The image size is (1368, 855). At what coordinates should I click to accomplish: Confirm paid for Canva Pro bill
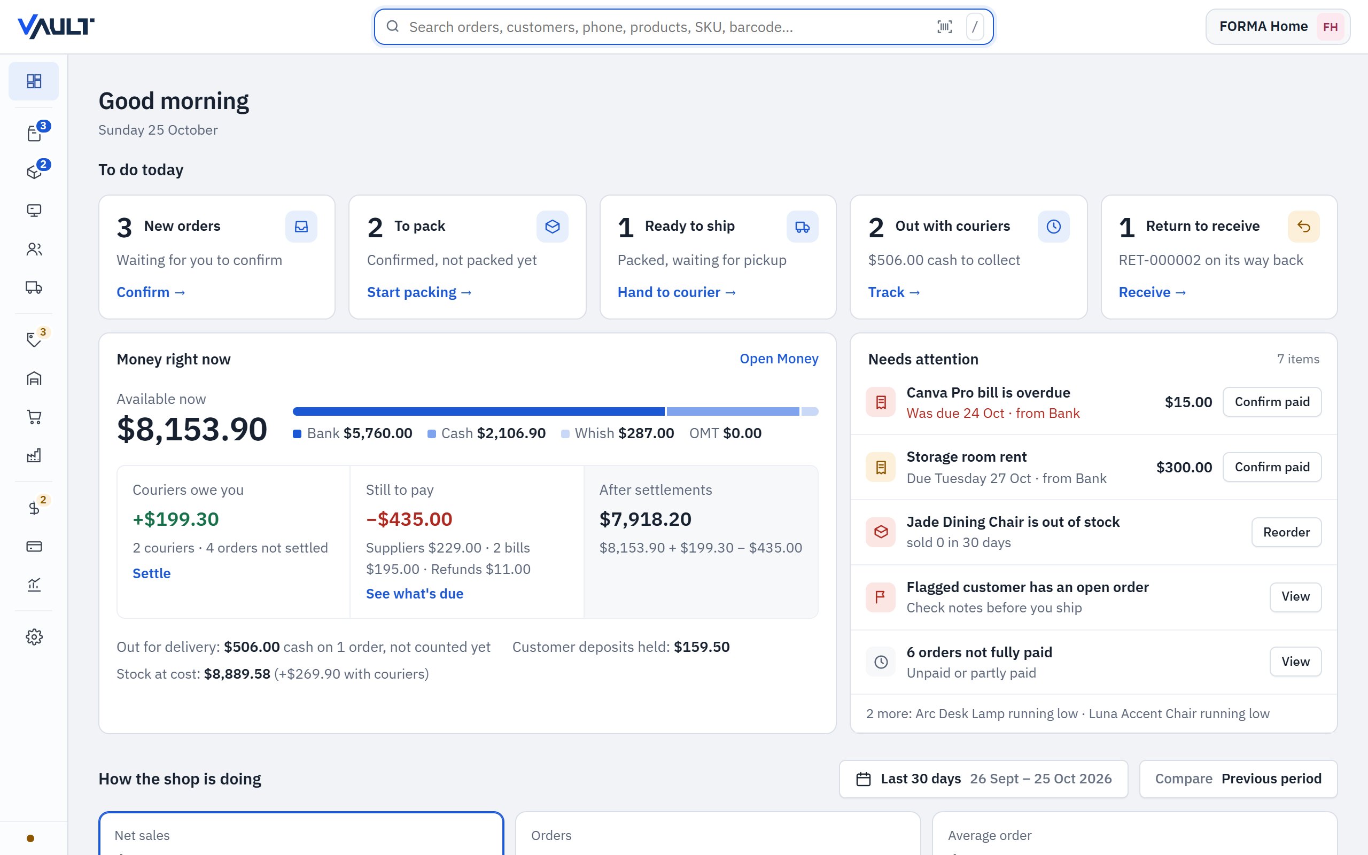point(1272,402)
